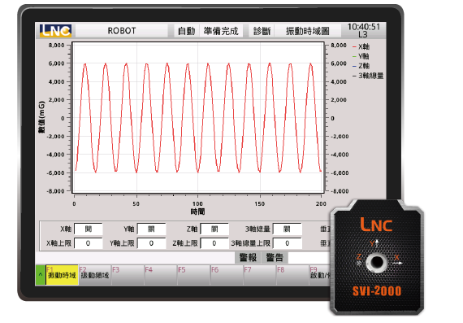Toggle the 3軸總量 on/off field
Image resolution: width=463 pixels, height=323 pixels.
[x=287, y=229]
